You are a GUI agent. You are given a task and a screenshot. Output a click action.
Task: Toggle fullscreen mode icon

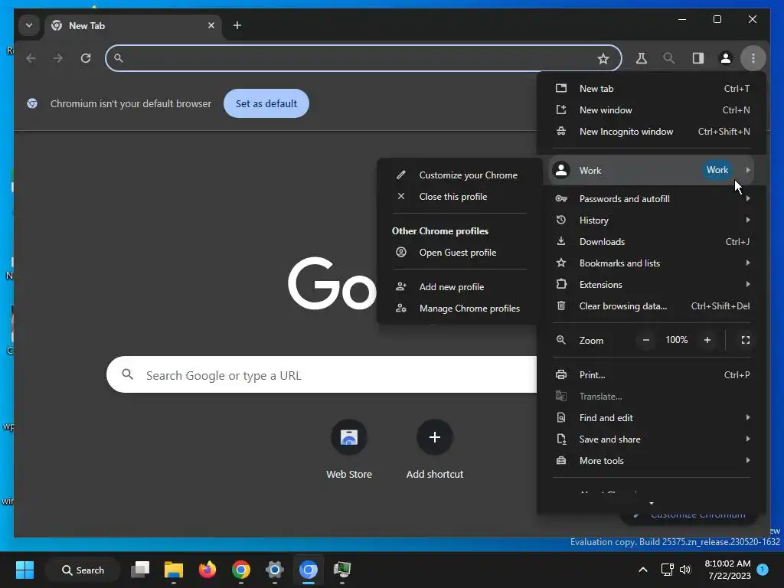tap(745, 340)
